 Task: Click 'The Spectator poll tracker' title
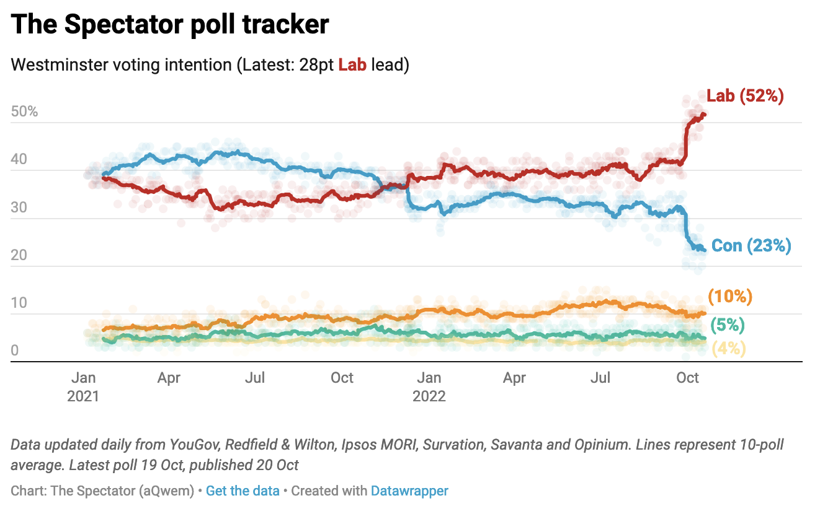170,24
